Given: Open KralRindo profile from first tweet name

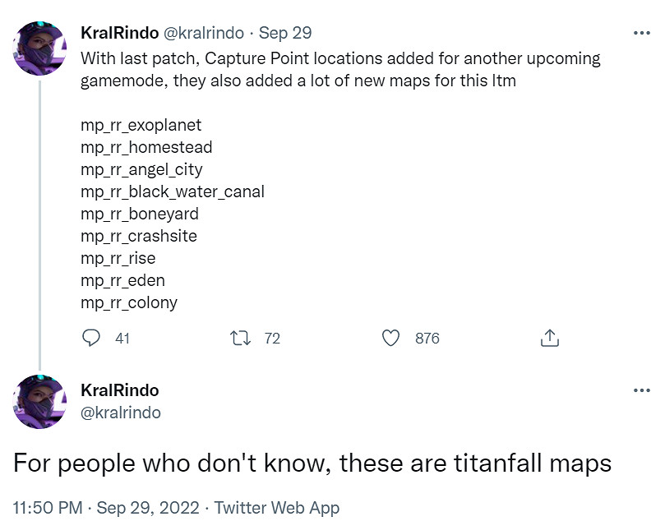Looking at the screenshot, I should [119, 34].
